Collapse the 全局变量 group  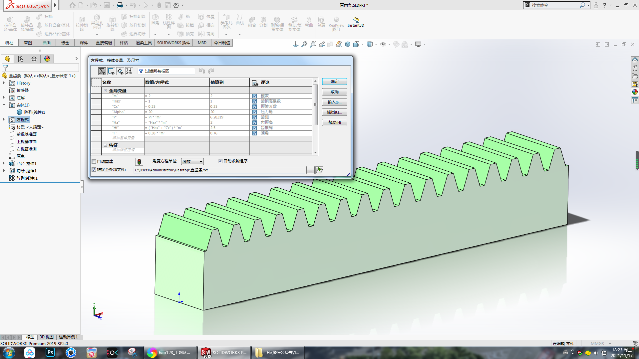pos(105,90)
